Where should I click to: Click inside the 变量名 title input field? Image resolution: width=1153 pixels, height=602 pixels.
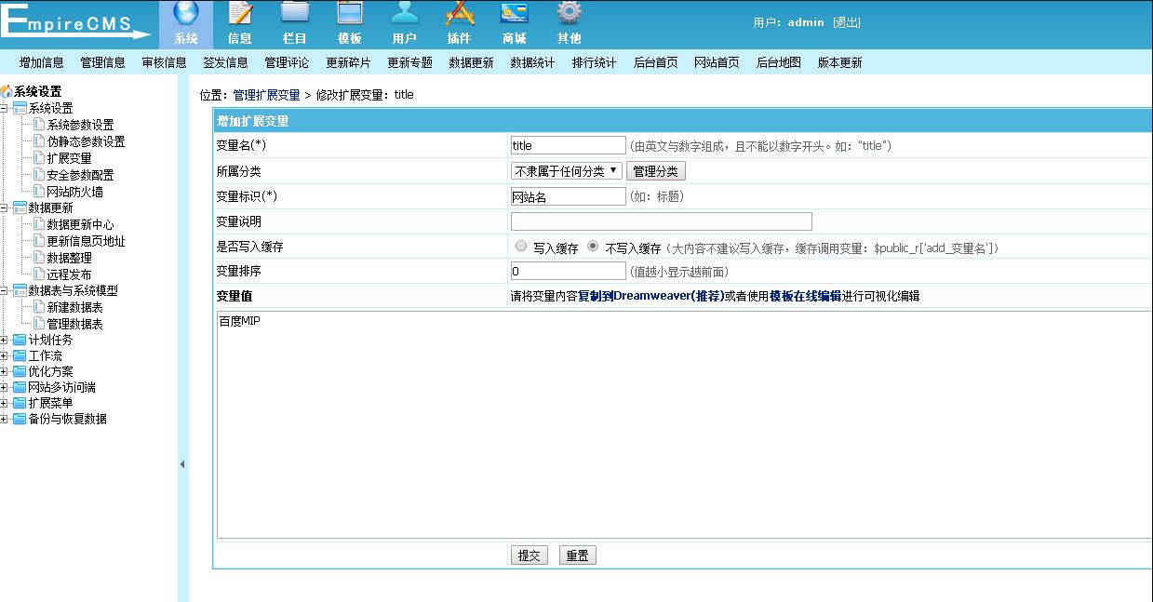pos(568,144)
